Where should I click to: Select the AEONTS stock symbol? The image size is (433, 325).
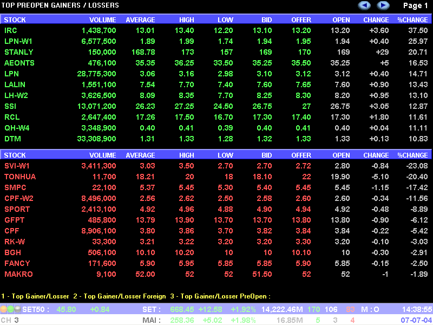coord(19,63)
